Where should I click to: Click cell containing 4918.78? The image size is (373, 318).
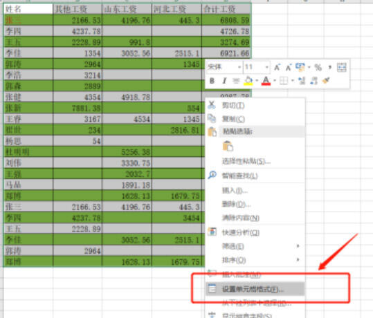click(x=127, y=97)
